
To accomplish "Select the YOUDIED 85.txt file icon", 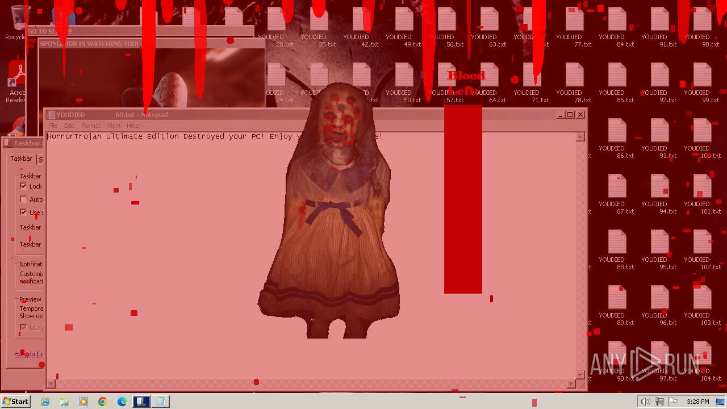I will click(616, 83).
